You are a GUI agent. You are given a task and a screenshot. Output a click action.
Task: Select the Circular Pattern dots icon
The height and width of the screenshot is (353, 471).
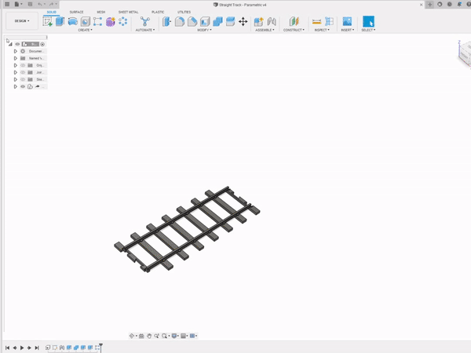tap(123, 21)
